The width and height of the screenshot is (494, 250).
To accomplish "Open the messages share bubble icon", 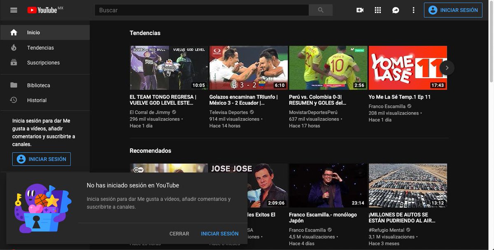I will (396, 10).
